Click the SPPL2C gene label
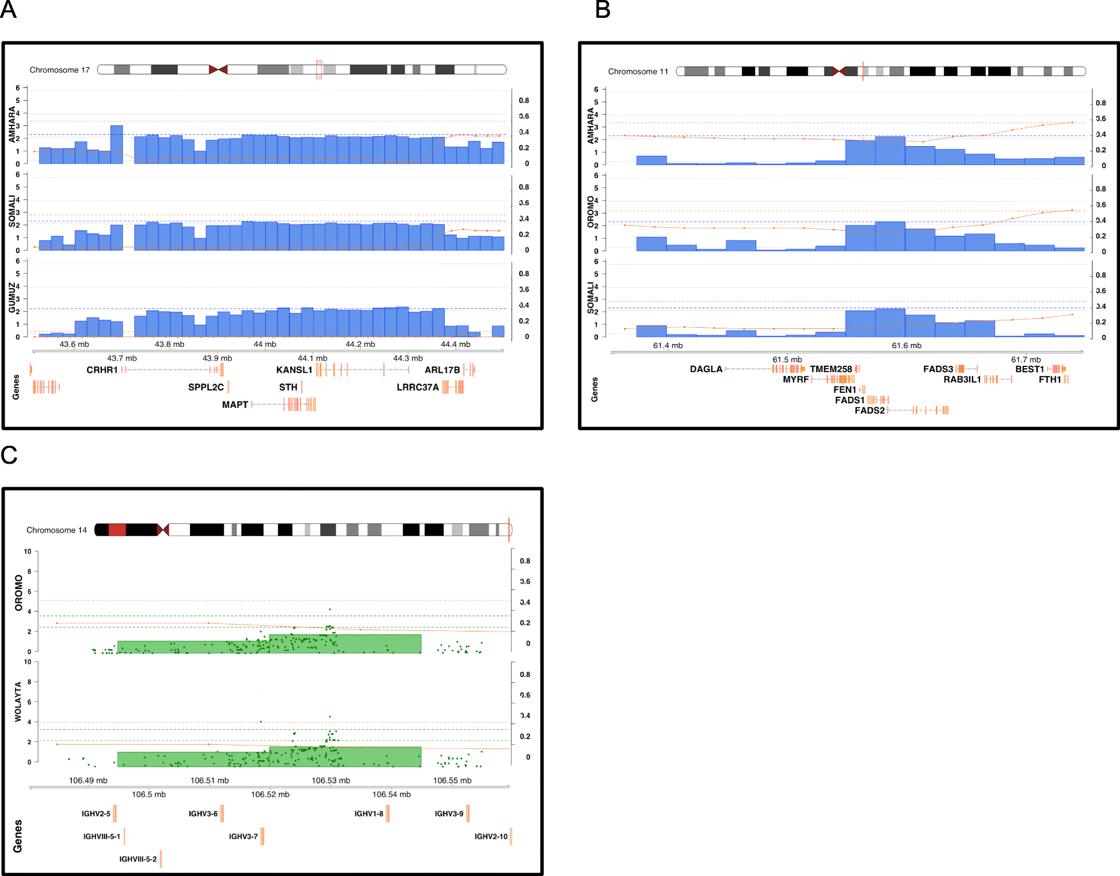Screen dimensions: 1120x876 click(x=205, y=387)
